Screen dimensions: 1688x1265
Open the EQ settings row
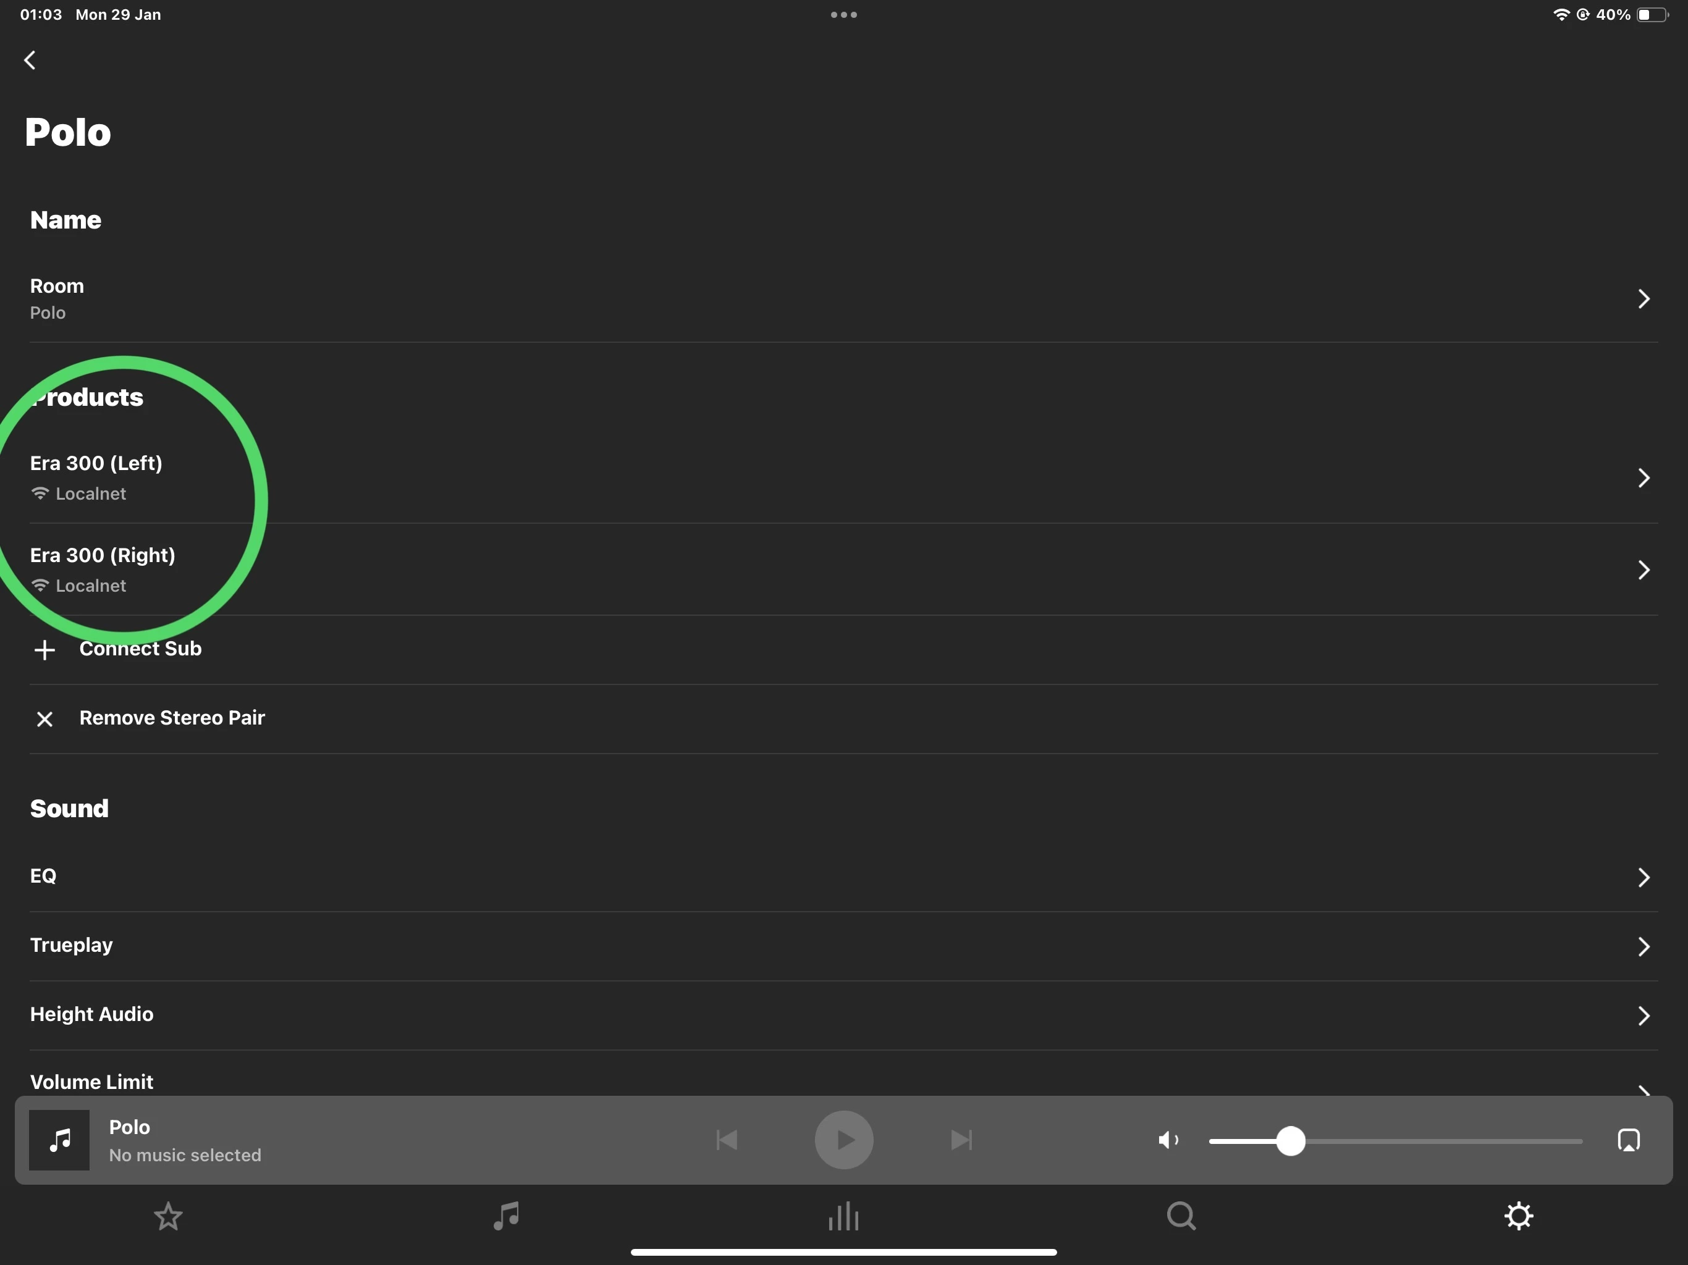[843, 876]
